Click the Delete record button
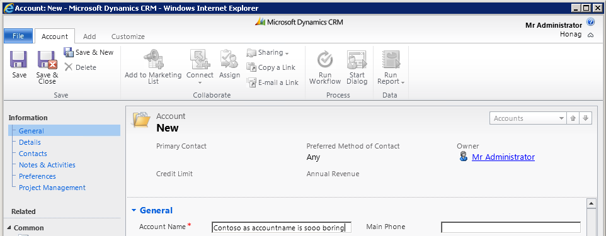This screenshot has width=606, height=236. pos(81,67)
